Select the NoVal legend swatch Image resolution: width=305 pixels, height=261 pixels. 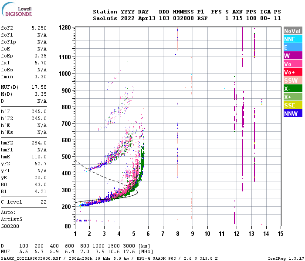click(x=293, y=31)
